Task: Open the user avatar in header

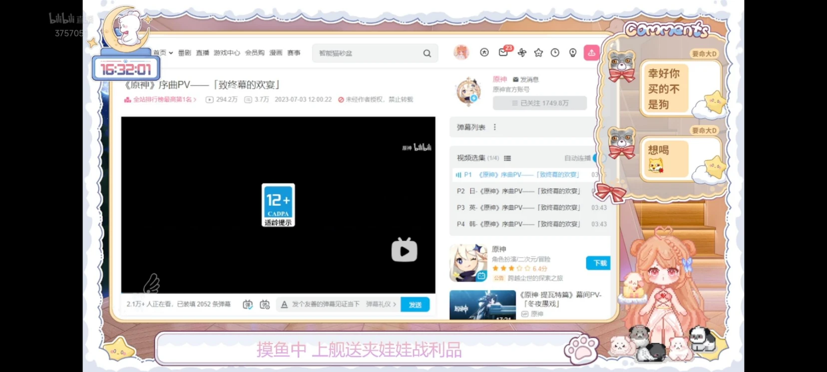Action: [x=461, y=52]
